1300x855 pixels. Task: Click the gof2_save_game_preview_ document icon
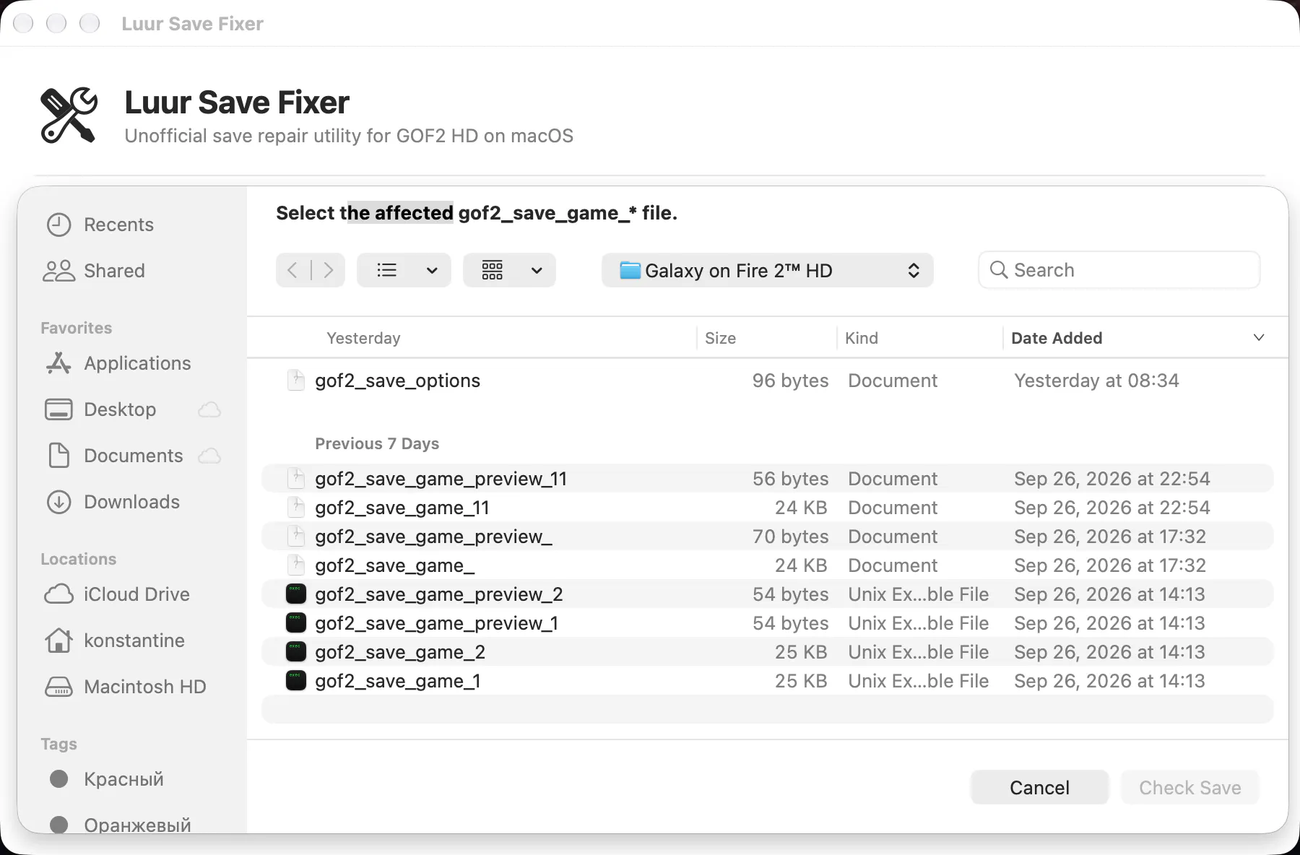(x=296, y=536)
